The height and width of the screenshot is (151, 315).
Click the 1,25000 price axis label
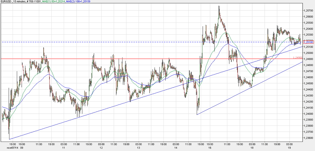309,53
